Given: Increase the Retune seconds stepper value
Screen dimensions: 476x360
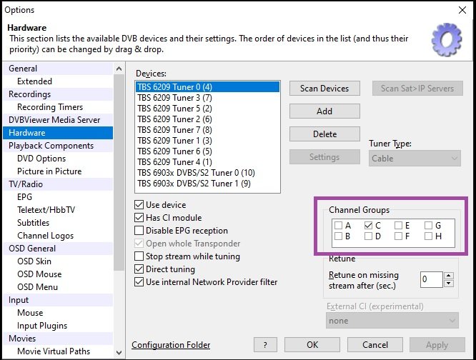Looking at the screenshot, I should [x=447, y=276].
